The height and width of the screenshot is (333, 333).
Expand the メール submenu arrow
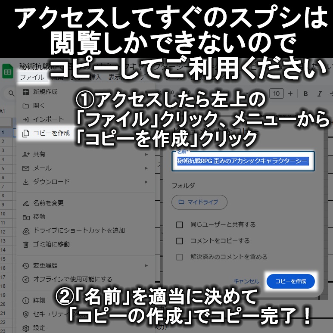tap(146, 168)
